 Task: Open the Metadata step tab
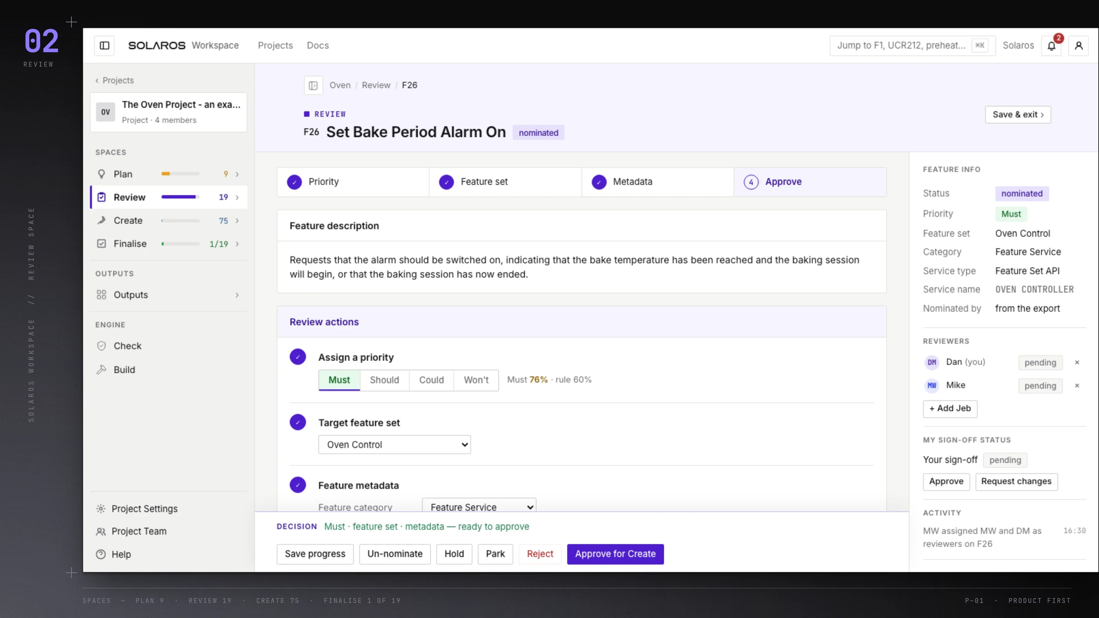tap(657, 182)
